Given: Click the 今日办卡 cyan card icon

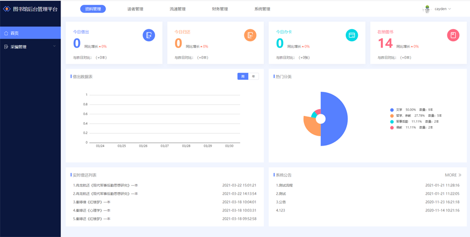Looking at the screenshot, I should point(351,35).
